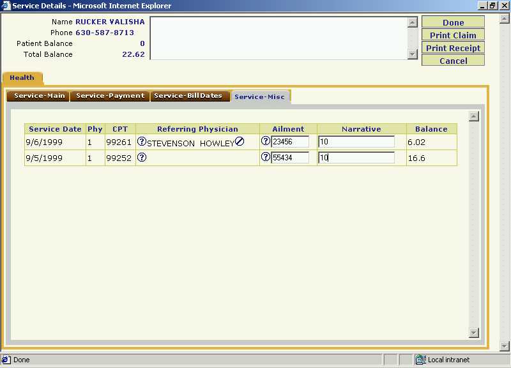
Task: Click CPT code 99261
Action: 119,142
